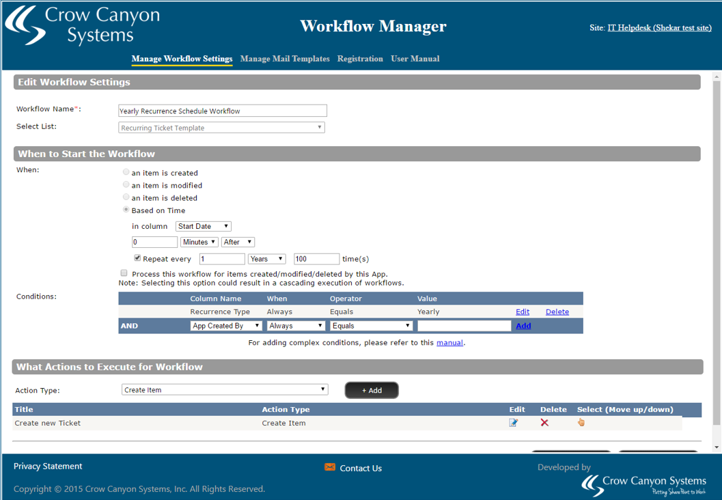Select the 'an item is modified' radio button
The width and height of the screenshot is (722, 500).
point(126,184)
